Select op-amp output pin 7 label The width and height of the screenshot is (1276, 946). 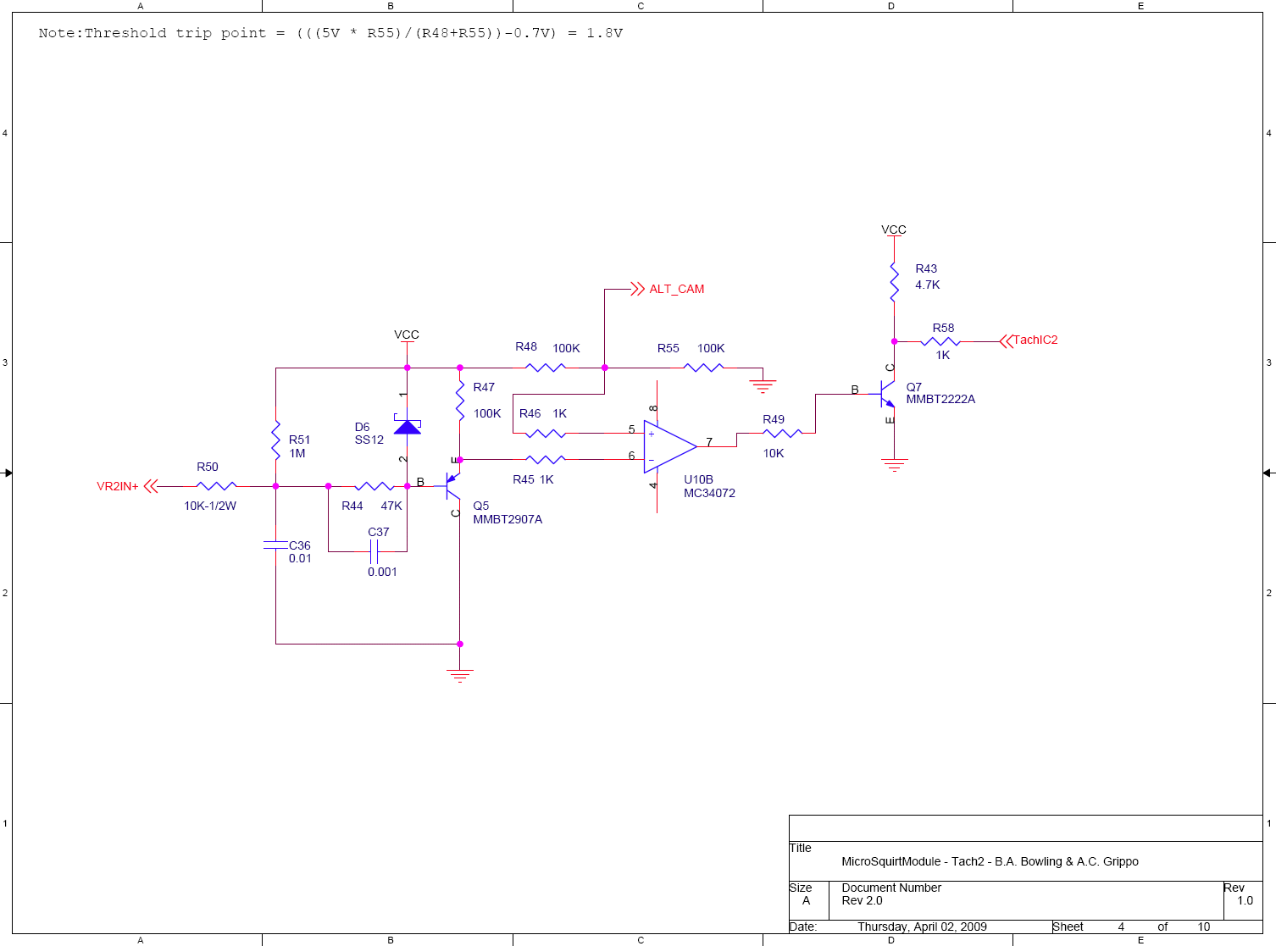pos(709,442)
